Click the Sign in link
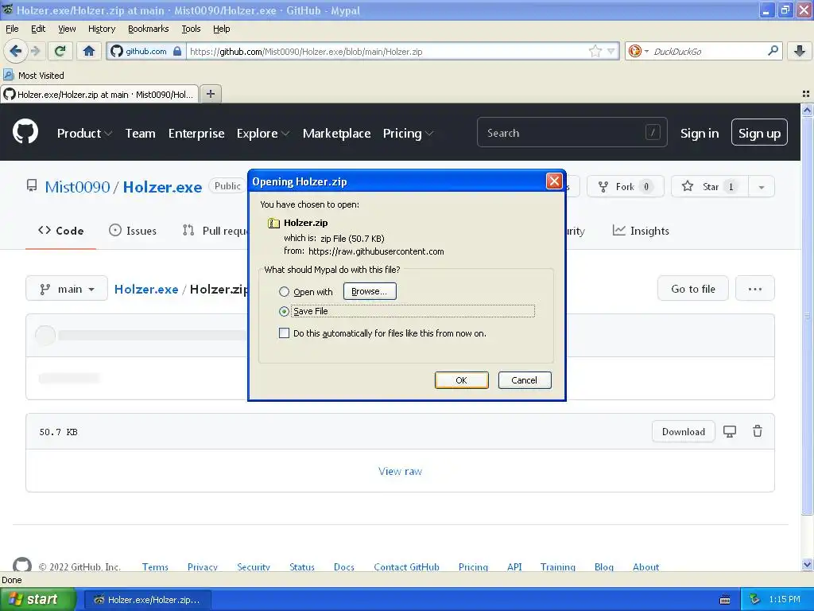 (x=700, y=134)
